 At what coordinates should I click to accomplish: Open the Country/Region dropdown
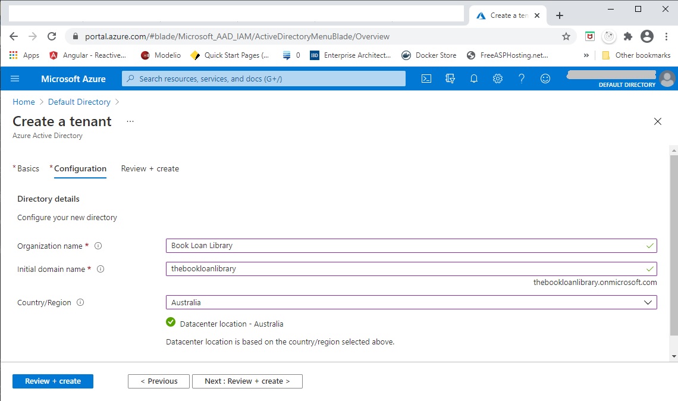(x=649, y=302)
